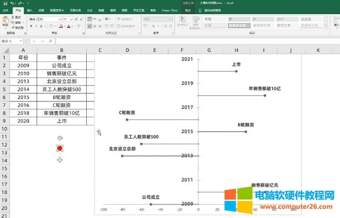Apply the 适中 cell style
This screenshot has height=218, width=340.
click(287, 19)
